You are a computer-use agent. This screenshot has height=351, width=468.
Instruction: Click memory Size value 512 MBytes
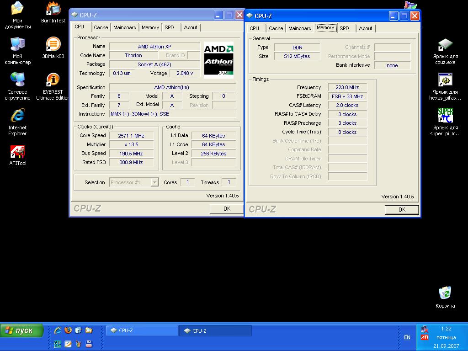point(297,56)
